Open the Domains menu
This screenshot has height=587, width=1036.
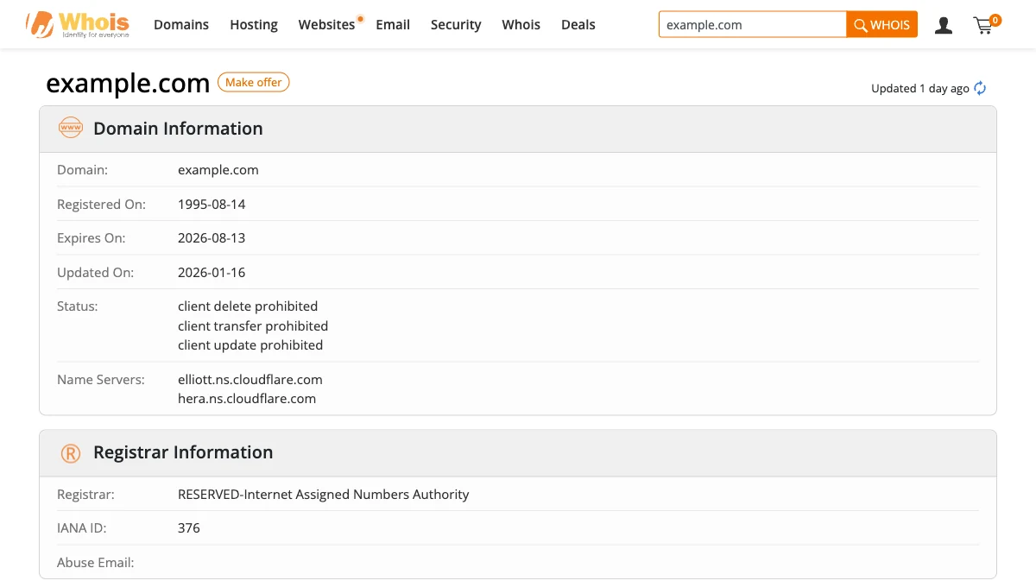[x=181, y=25]
